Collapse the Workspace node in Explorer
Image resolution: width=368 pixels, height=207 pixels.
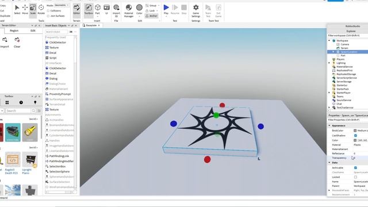(329, 41)
